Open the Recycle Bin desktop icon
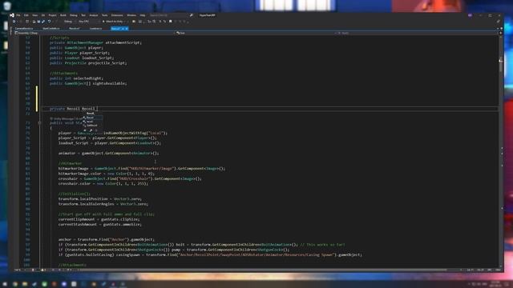Image resolution: width=513 pixels, height=288 pixels. pyautogui.click(x=6, y=6)
